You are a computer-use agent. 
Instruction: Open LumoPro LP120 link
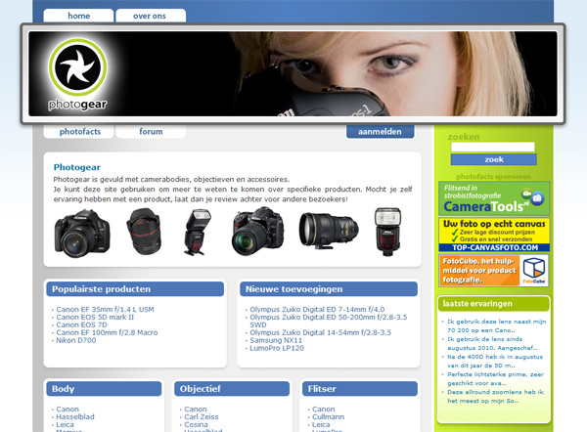point(277,348)
